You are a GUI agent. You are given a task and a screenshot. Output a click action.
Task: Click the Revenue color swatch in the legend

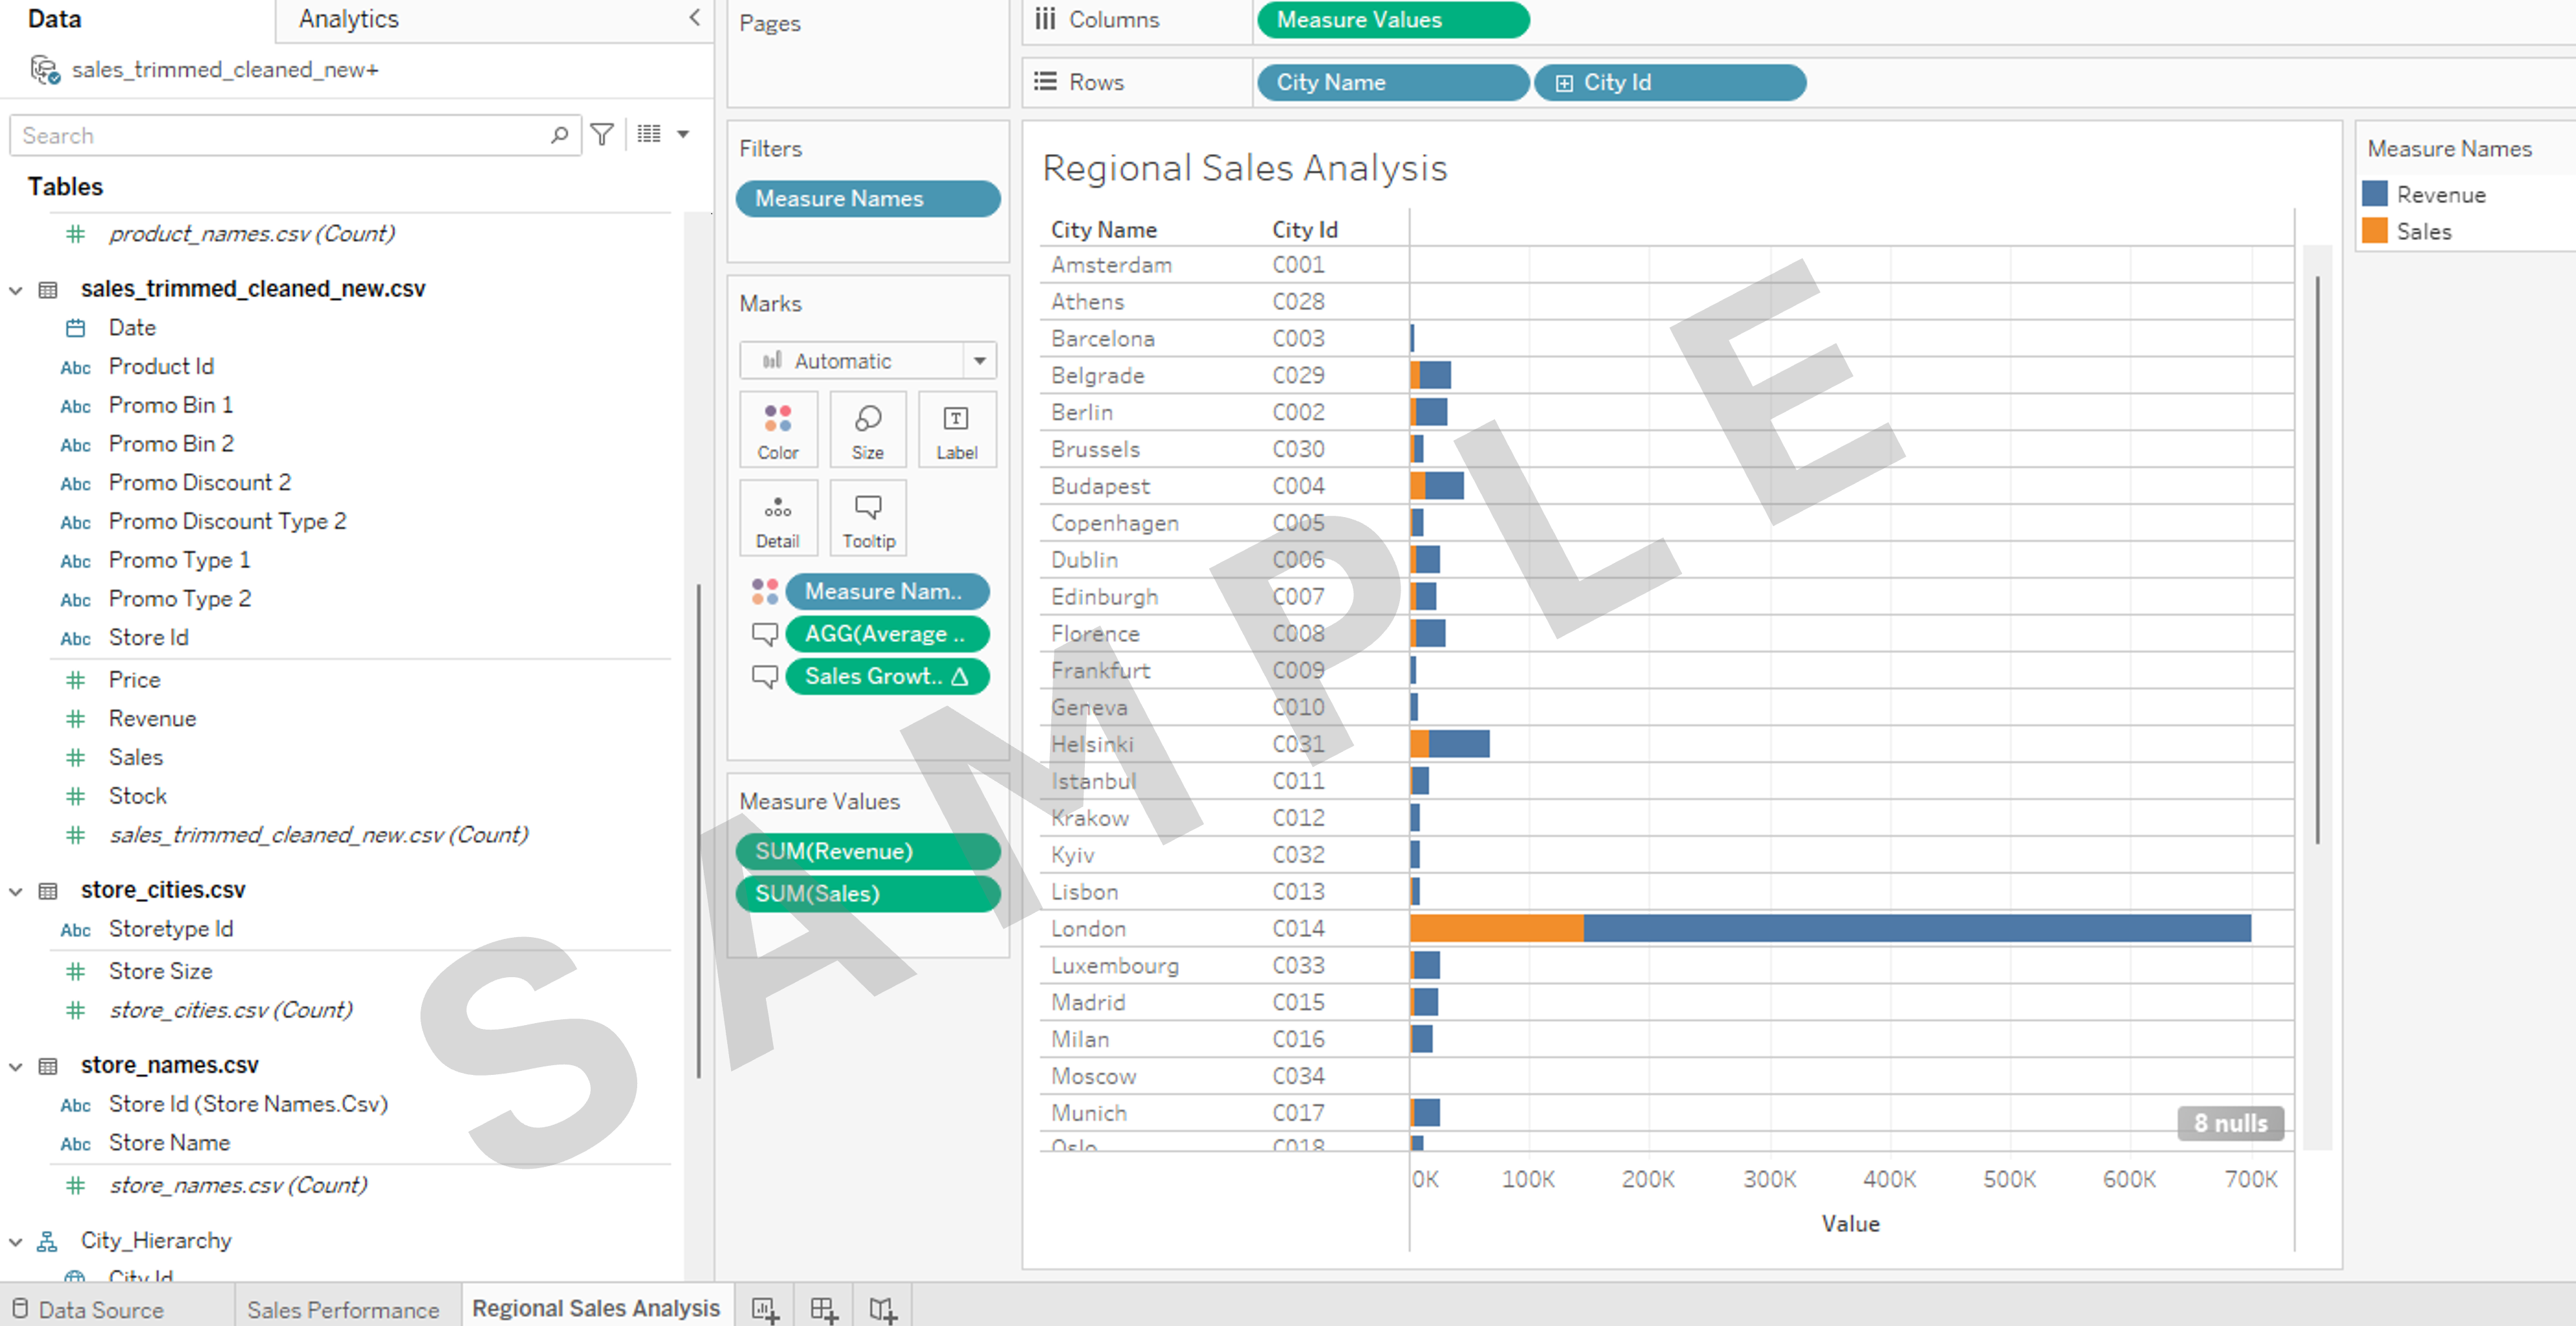pyautogui.click(x=2376, y=194)
